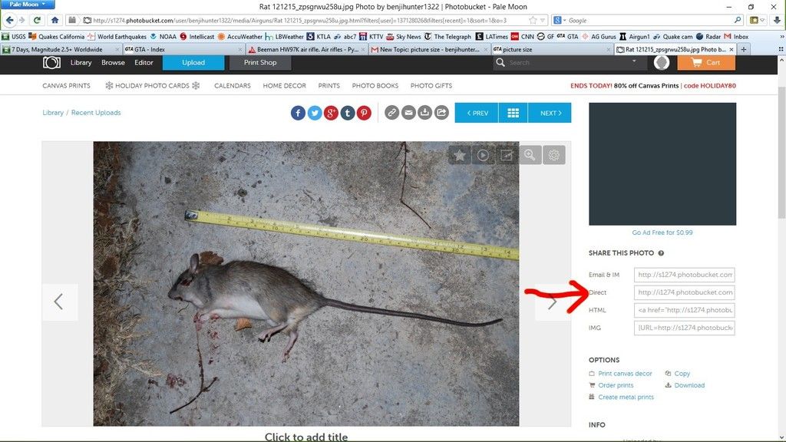Select the Direct link field
The width and height of the screenshot is (786, 442).
click(684, 292)
